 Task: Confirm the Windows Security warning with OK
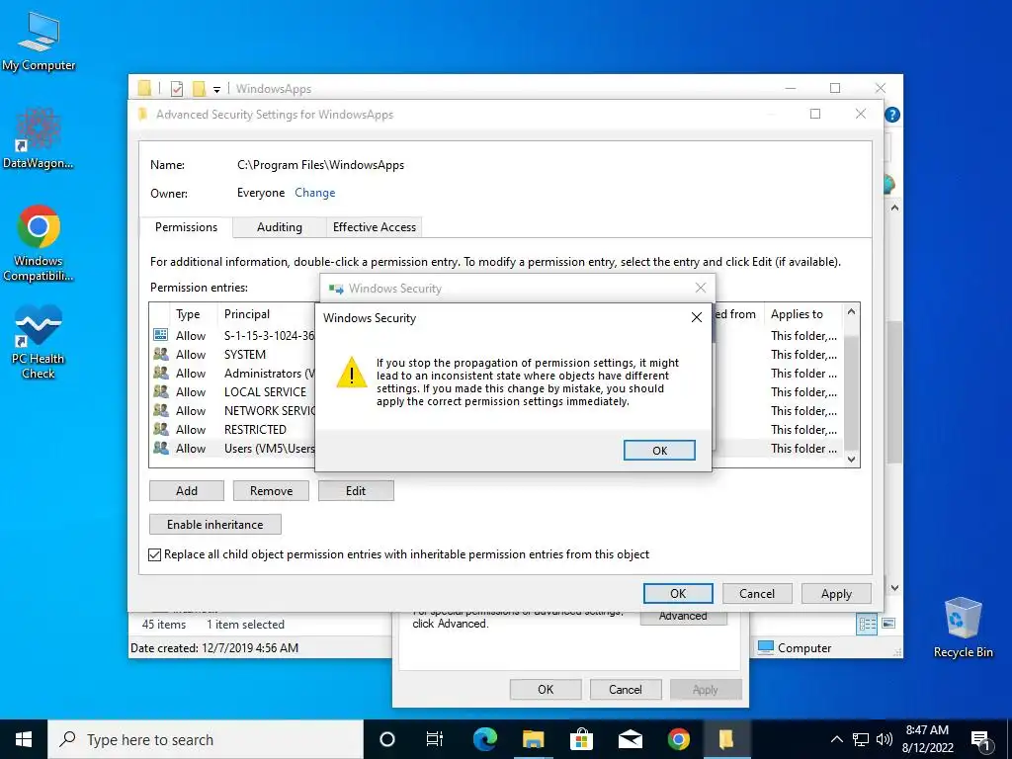click(659, 451)
